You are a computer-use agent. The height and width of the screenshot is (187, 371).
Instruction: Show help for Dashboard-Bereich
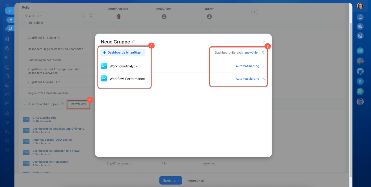point(263,52)
